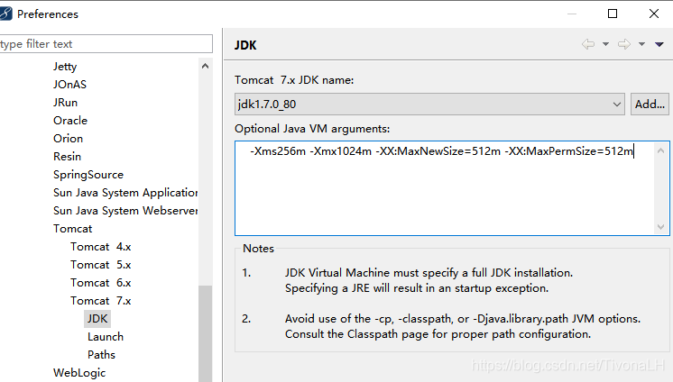
Task: Select Sun Java System Application item
Action: tap(125, 193)
